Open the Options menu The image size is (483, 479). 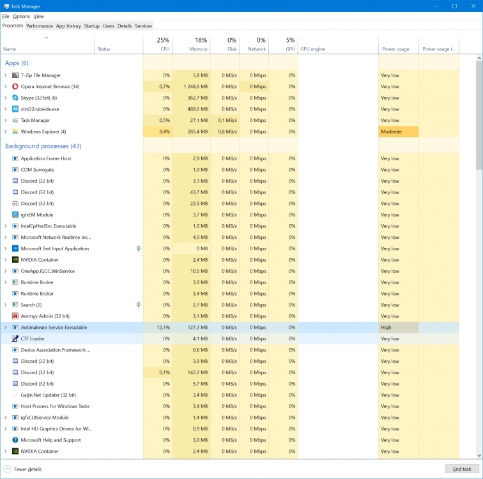[21, 16]
